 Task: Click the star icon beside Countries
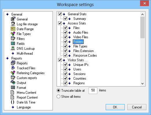tap(69, 78)
